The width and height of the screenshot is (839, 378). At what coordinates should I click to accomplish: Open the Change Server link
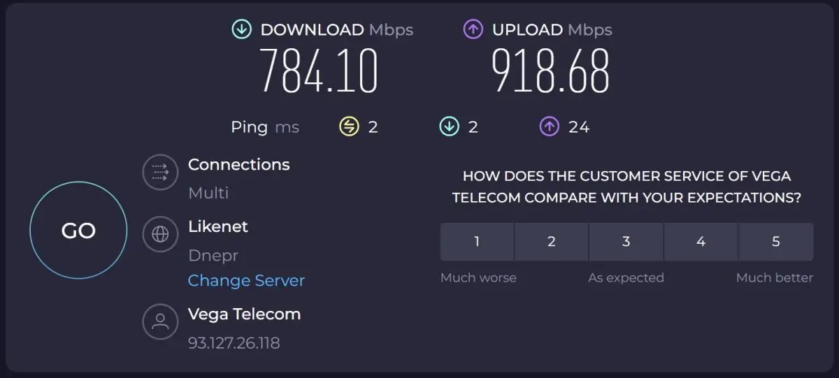coord(246,281)
